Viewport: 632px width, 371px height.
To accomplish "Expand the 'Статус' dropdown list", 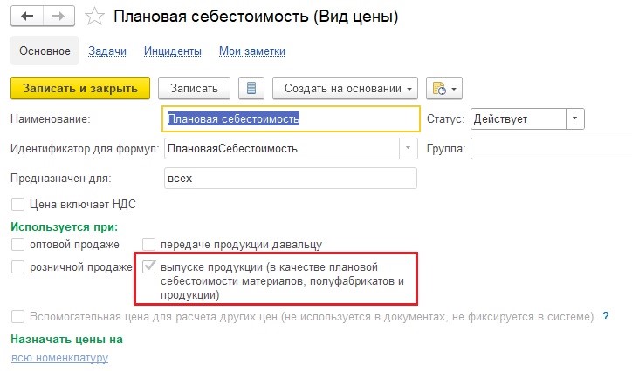I will tap(575, 118).
